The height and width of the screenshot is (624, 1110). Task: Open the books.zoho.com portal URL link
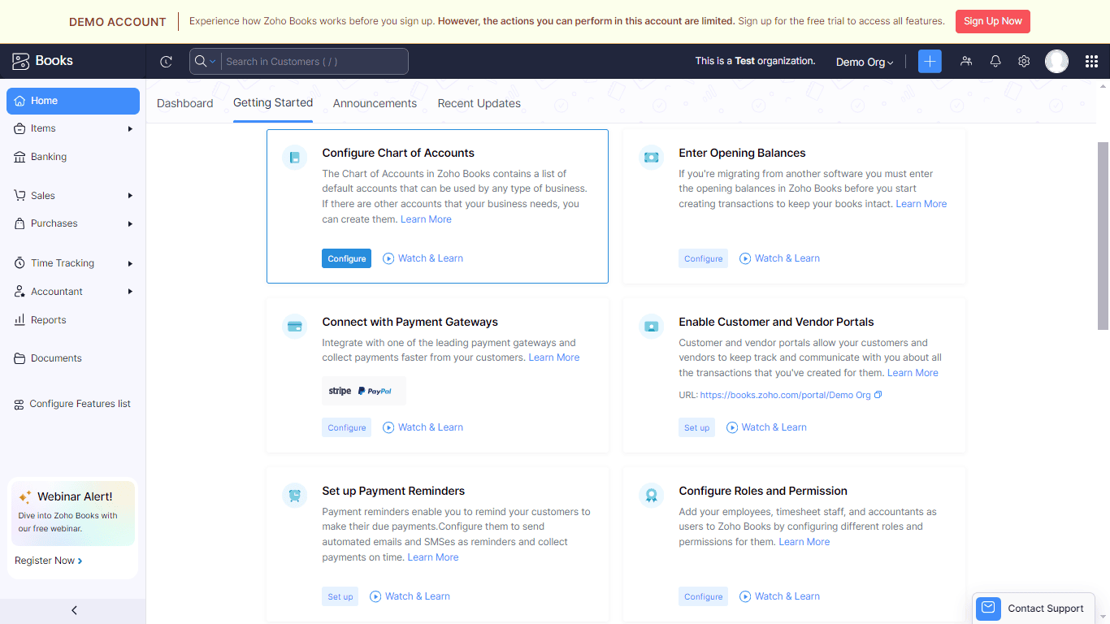click(785, 395)
